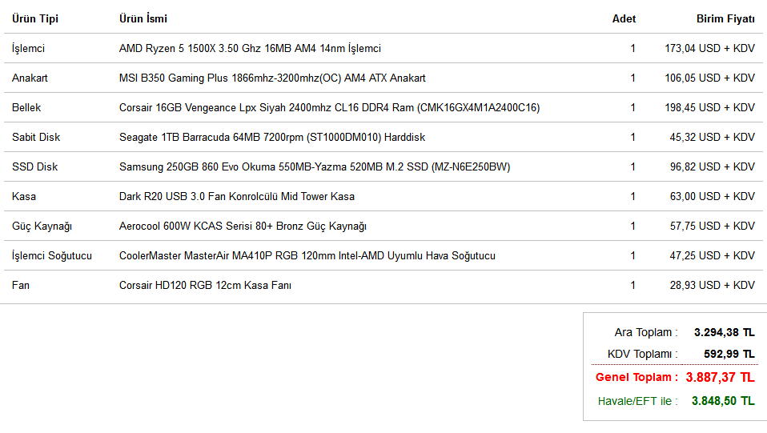The width and height of the screenshot is (767, 433).
Task: Select the Bellek product type cell
Action: pyautogui.click(x=26, y=107)
